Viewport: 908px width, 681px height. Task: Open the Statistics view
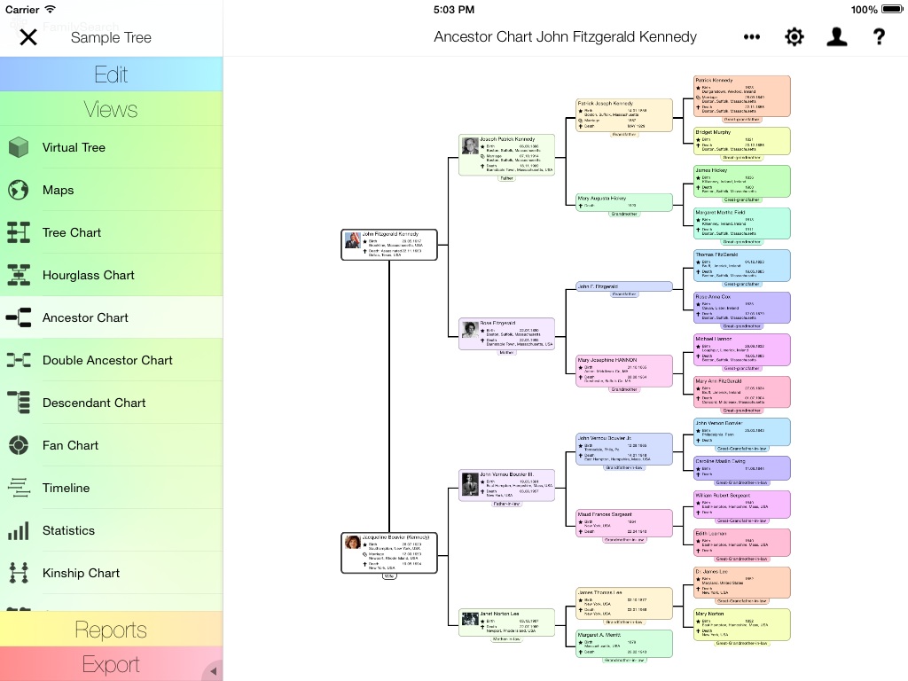(x=111, y=530)
